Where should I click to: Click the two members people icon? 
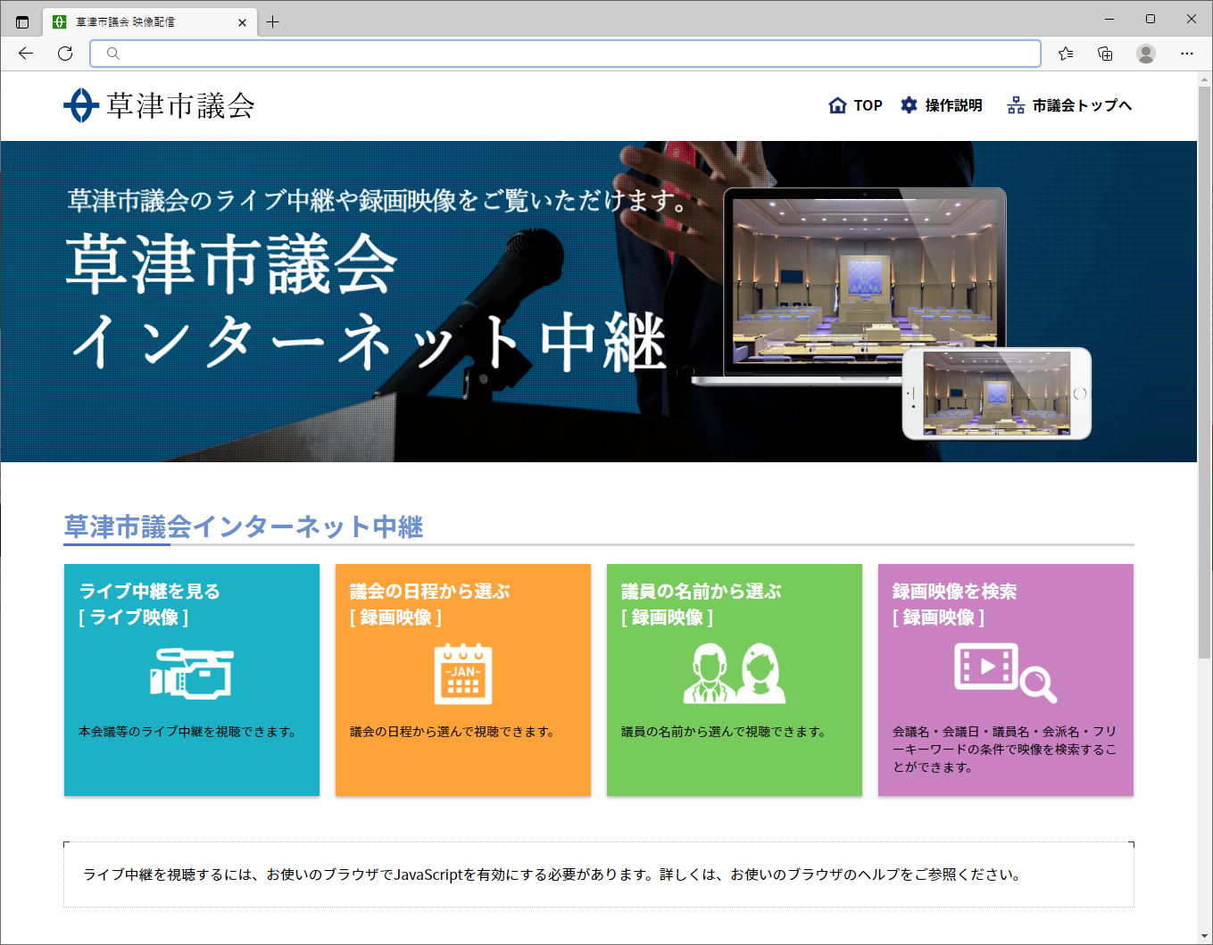click(735, 673)
